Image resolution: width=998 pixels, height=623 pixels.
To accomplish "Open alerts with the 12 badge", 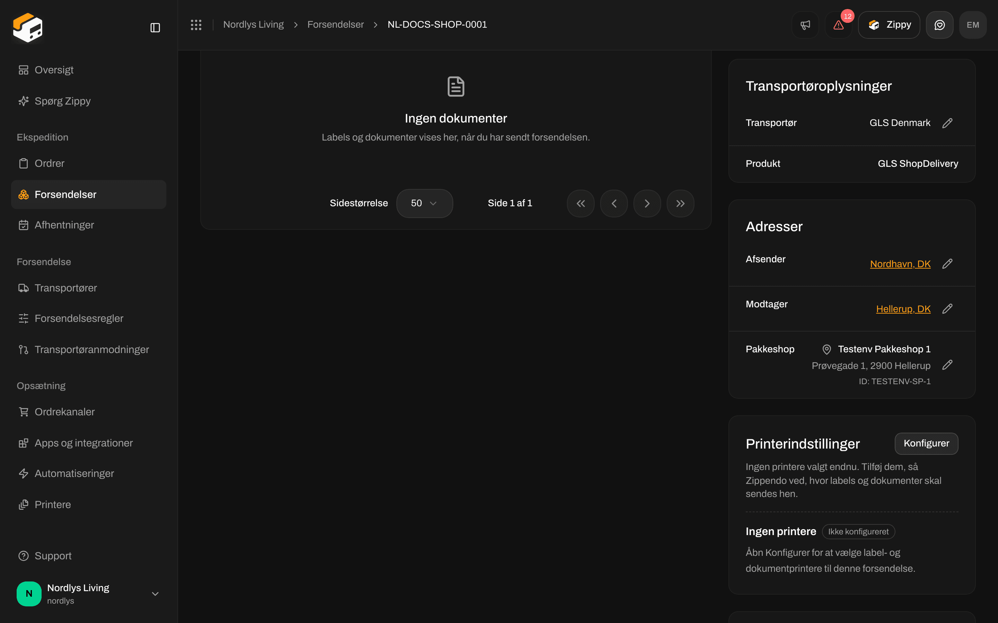I will [x=838, y=25].
